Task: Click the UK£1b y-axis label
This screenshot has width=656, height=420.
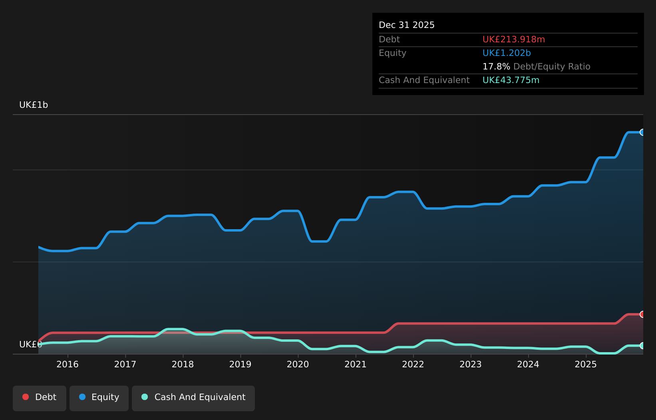Action: [34, 105]
